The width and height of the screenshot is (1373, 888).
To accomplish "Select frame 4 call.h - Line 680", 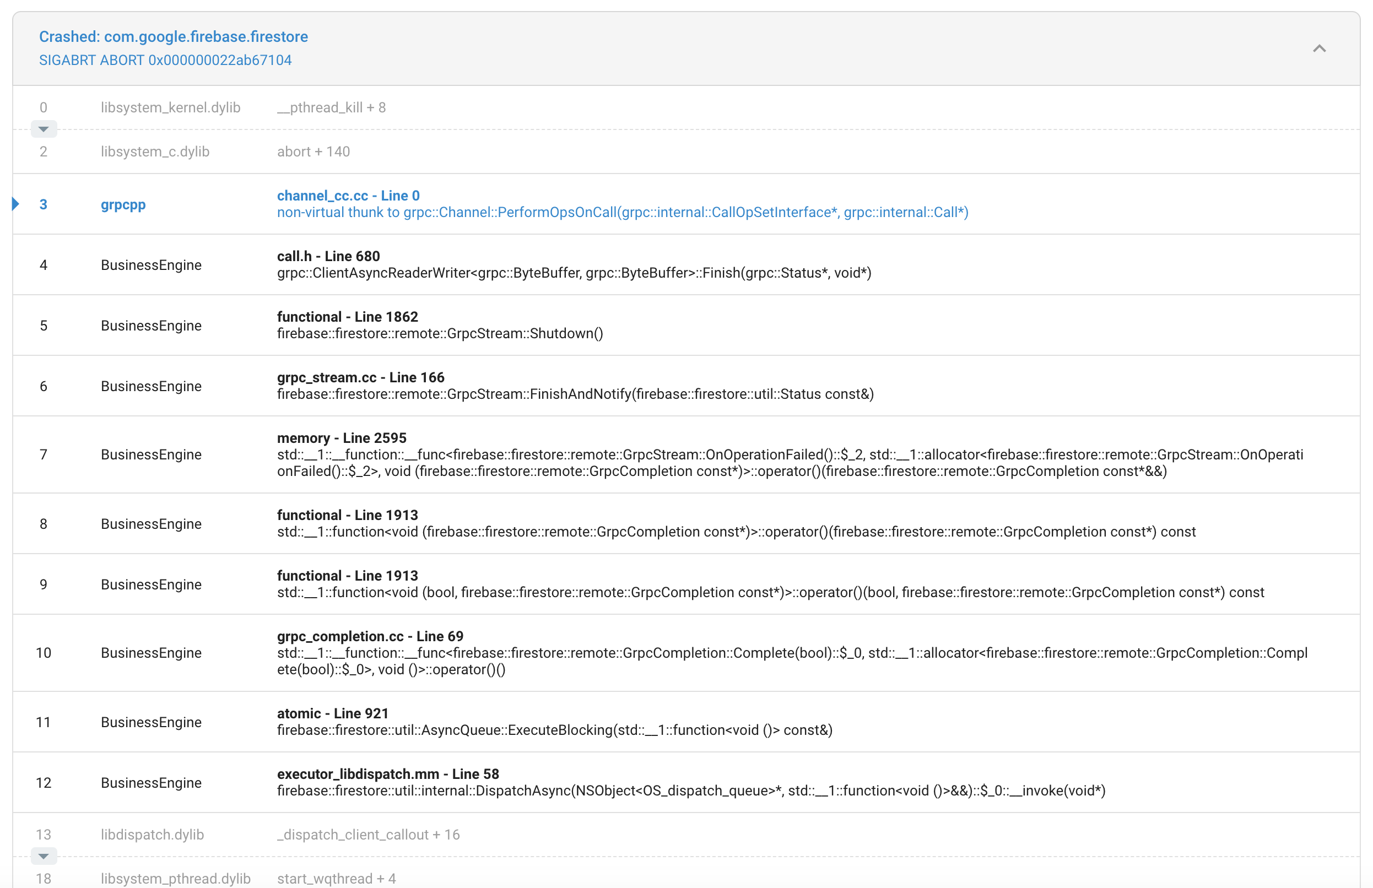I will pos(328,256).
